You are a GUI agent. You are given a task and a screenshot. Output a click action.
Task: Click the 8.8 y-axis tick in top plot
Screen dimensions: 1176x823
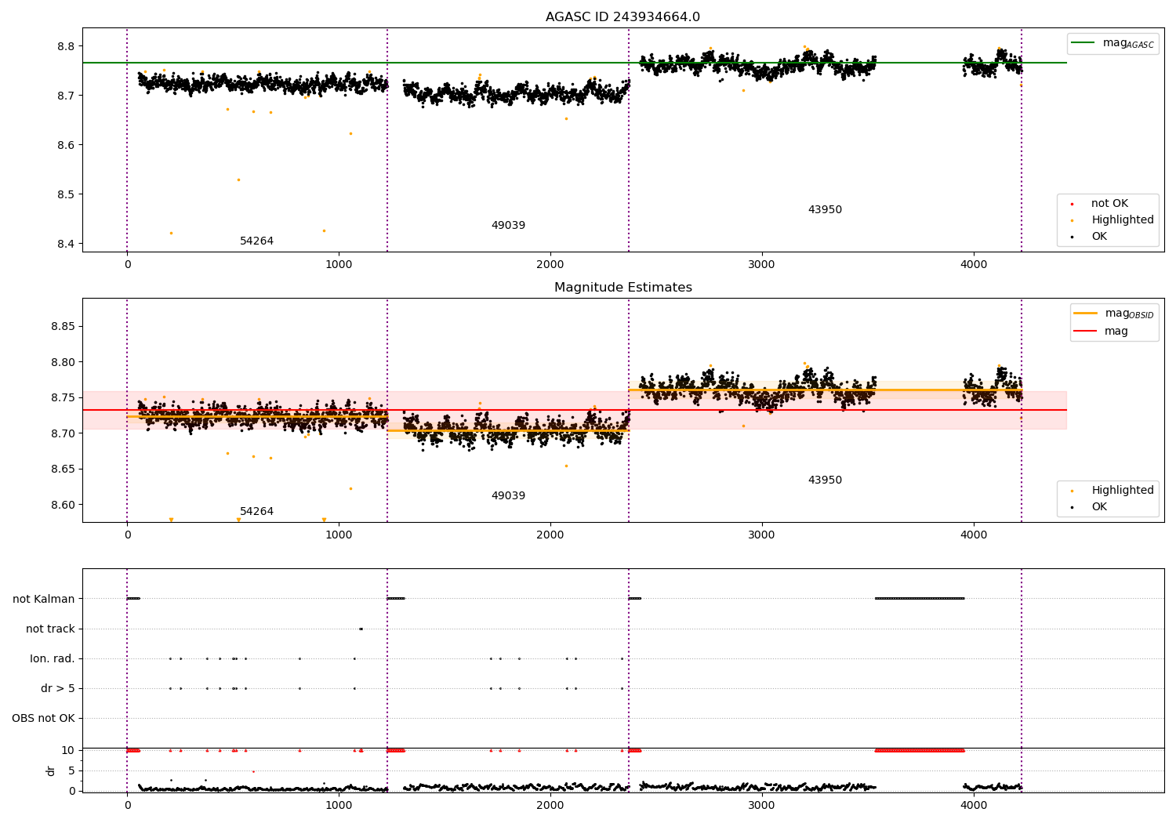pos(66,46)
